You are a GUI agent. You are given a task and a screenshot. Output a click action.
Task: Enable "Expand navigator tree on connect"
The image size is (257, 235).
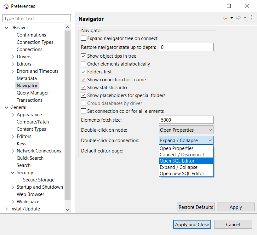pyautogui.click(x=83, y=38)
